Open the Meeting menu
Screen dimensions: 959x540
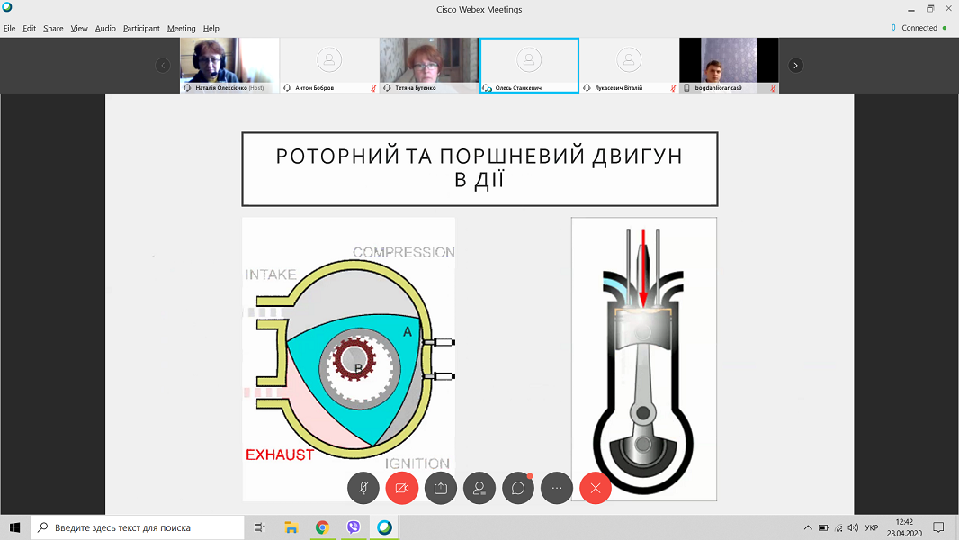coord(181,28)
